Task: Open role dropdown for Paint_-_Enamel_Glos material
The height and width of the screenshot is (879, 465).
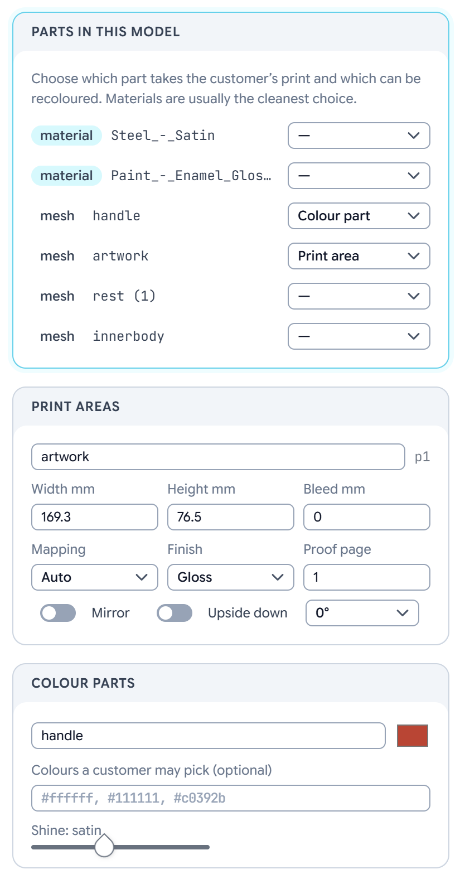Action: 359,176
